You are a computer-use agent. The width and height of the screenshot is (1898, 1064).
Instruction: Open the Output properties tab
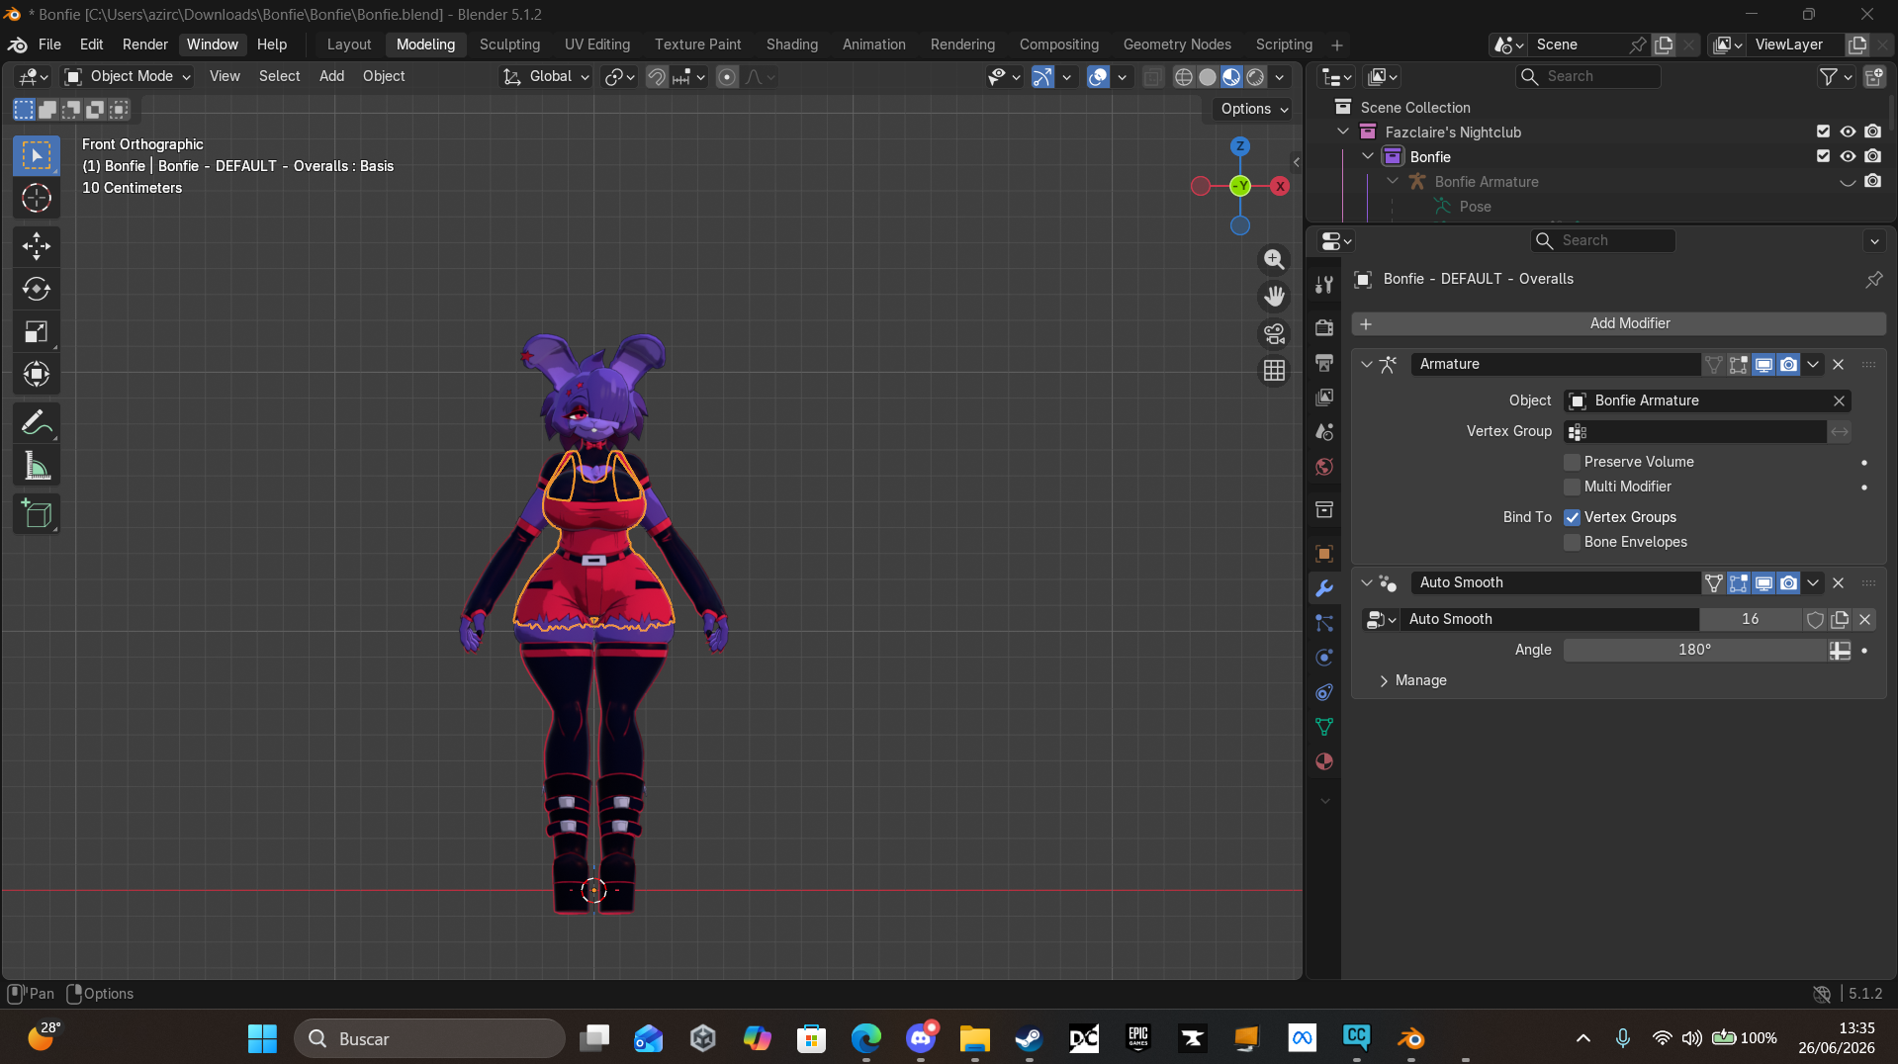[1324, 363]
